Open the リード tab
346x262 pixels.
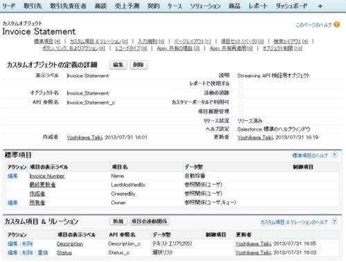[8, 6]
